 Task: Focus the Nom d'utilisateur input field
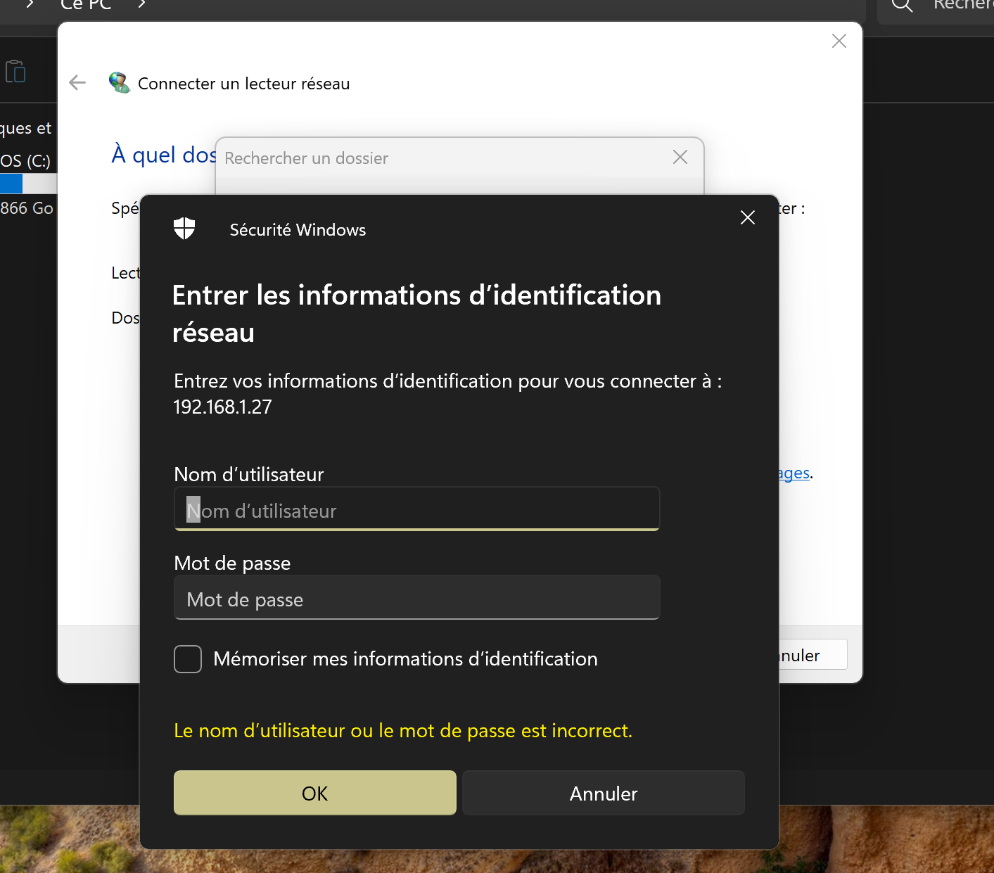click(417, 509)
